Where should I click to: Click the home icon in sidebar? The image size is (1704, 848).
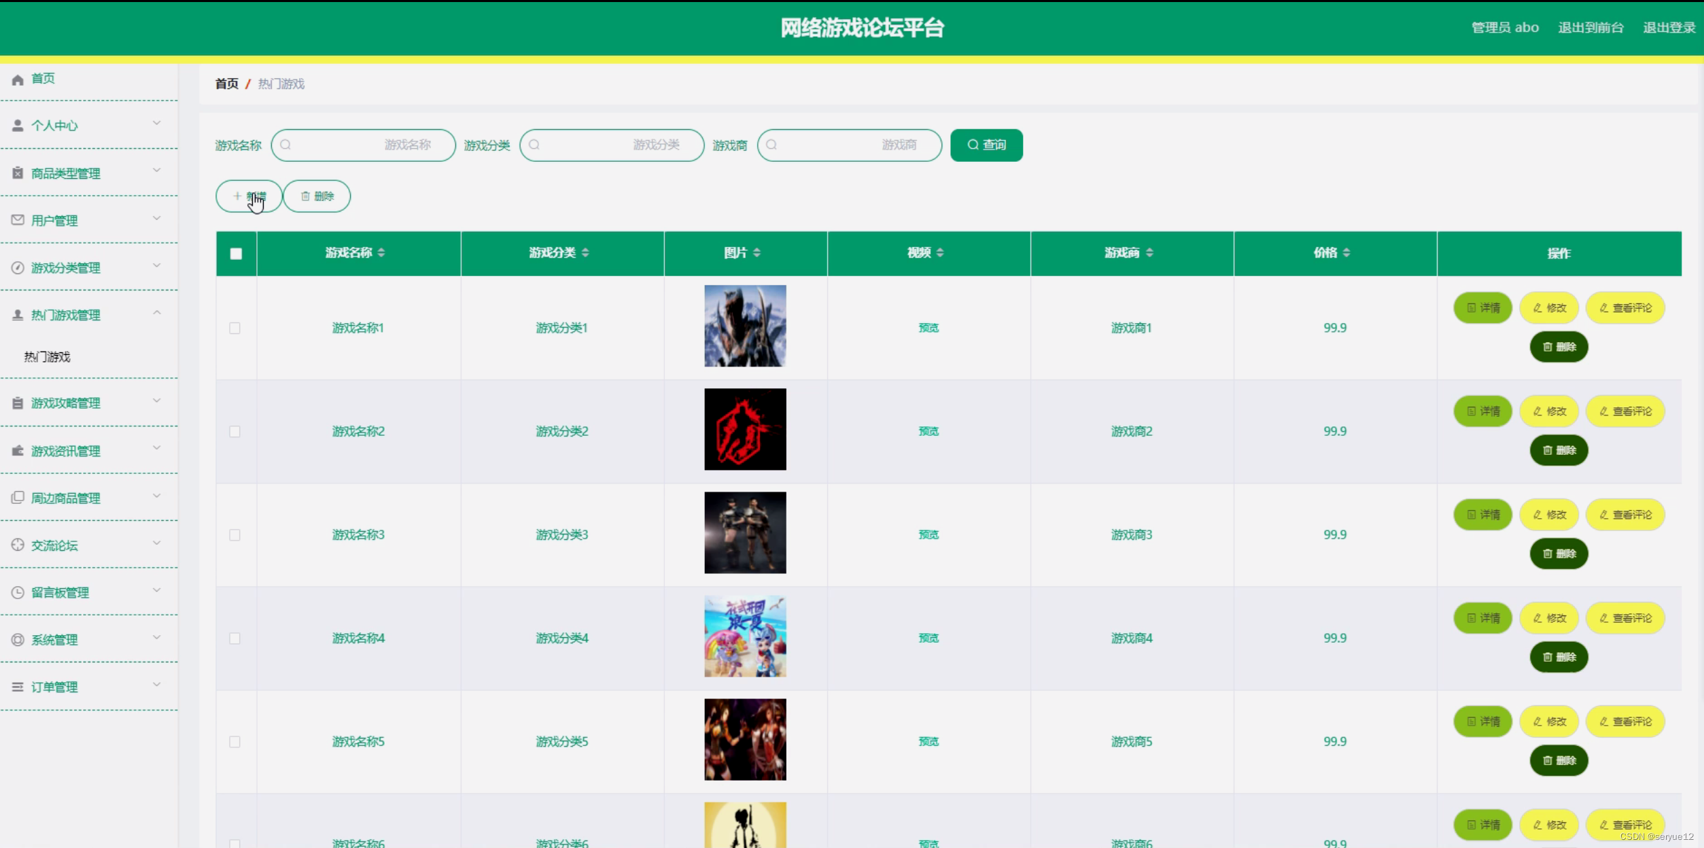(18, 80)
